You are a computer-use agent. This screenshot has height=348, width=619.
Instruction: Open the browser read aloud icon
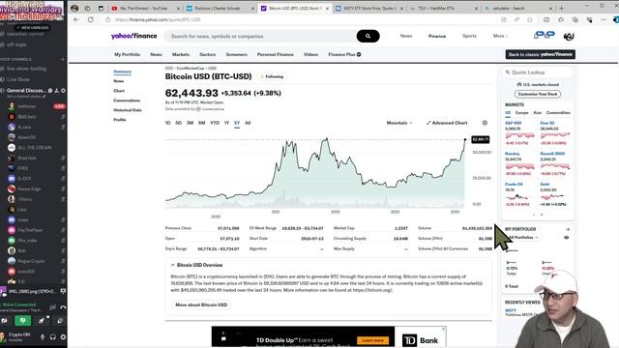click(x=516, y=19)
